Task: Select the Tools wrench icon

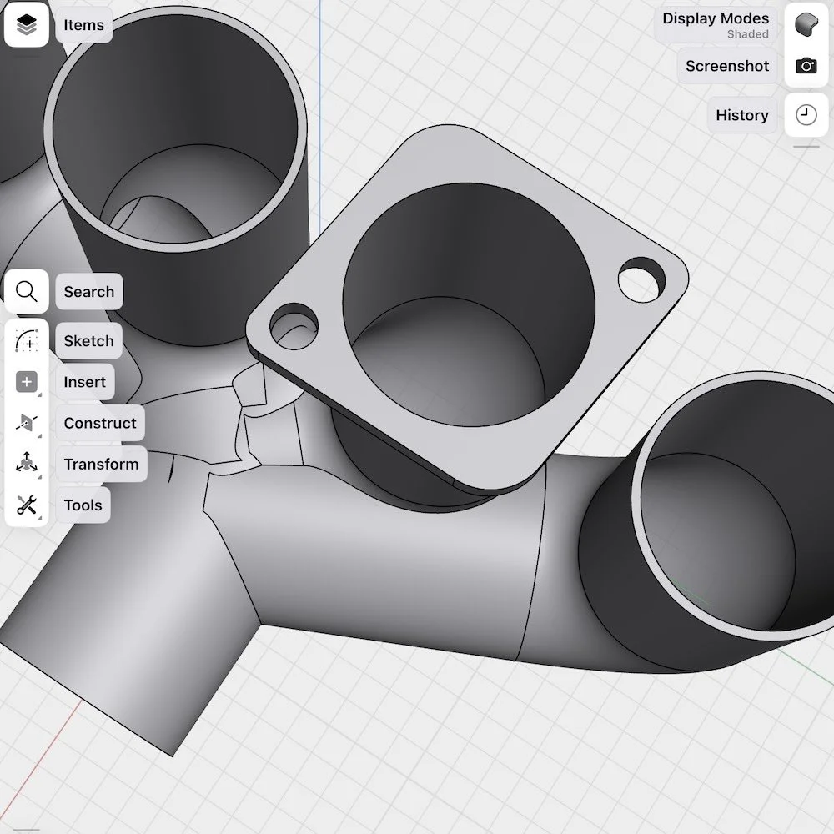Action: click(x=26, y=505)
